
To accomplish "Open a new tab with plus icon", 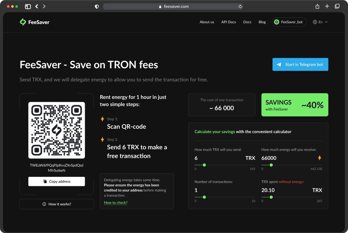I will coord(327,6).
